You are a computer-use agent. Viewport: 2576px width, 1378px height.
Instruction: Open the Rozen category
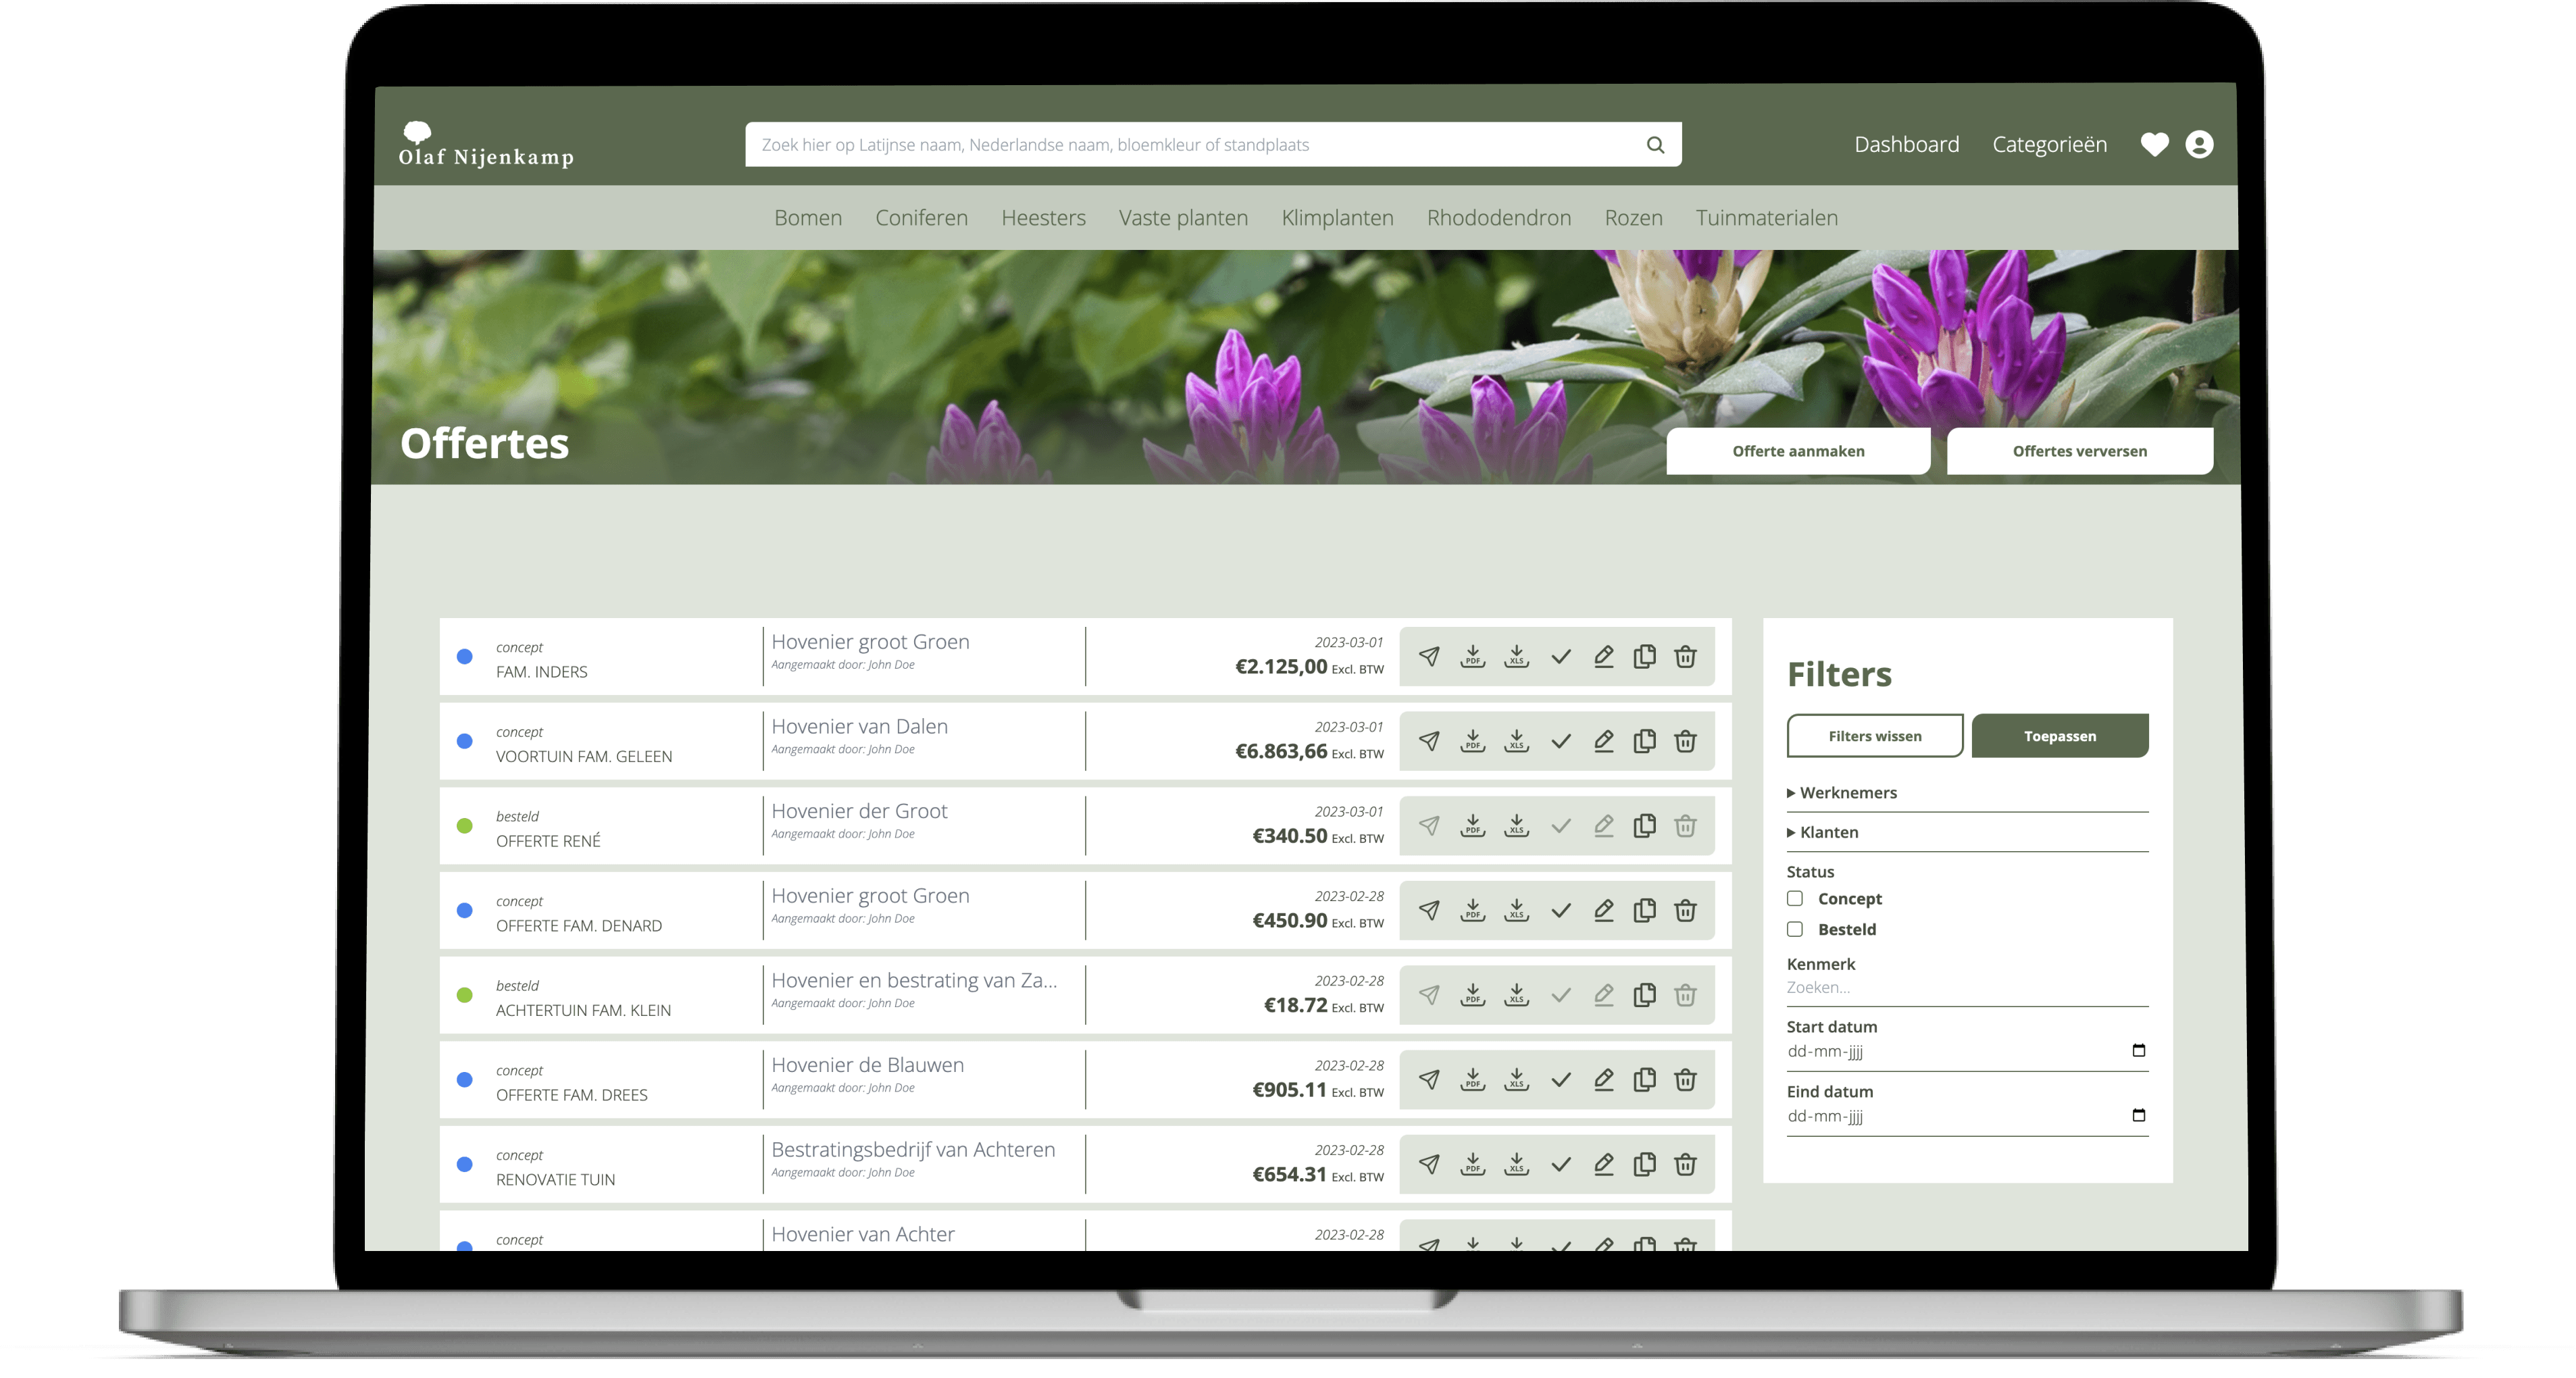point(1634,218)
